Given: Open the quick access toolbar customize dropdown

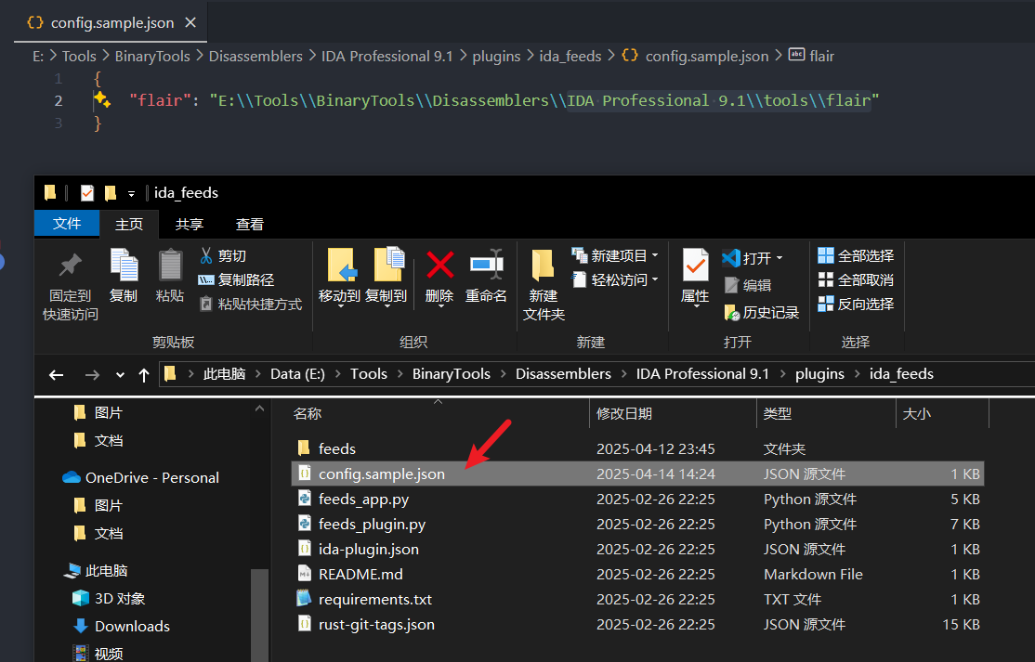Looking at the screenshot, I should click(x=131, y=194).
